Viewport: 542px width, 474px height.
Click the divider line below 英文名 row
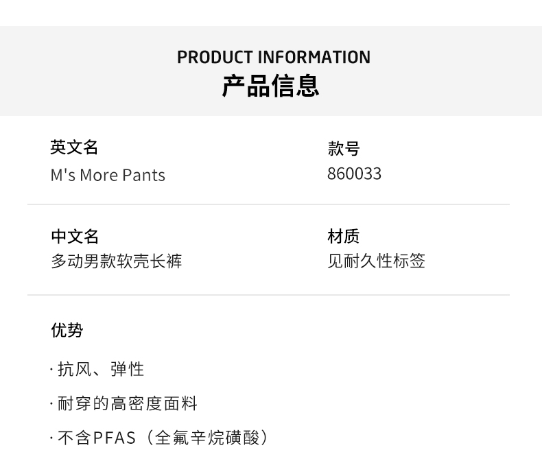(268, 204)
